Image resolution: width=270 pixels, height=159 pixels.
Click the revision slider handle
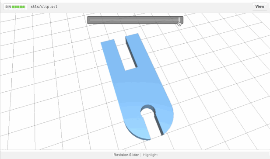[x=179, y=20]
